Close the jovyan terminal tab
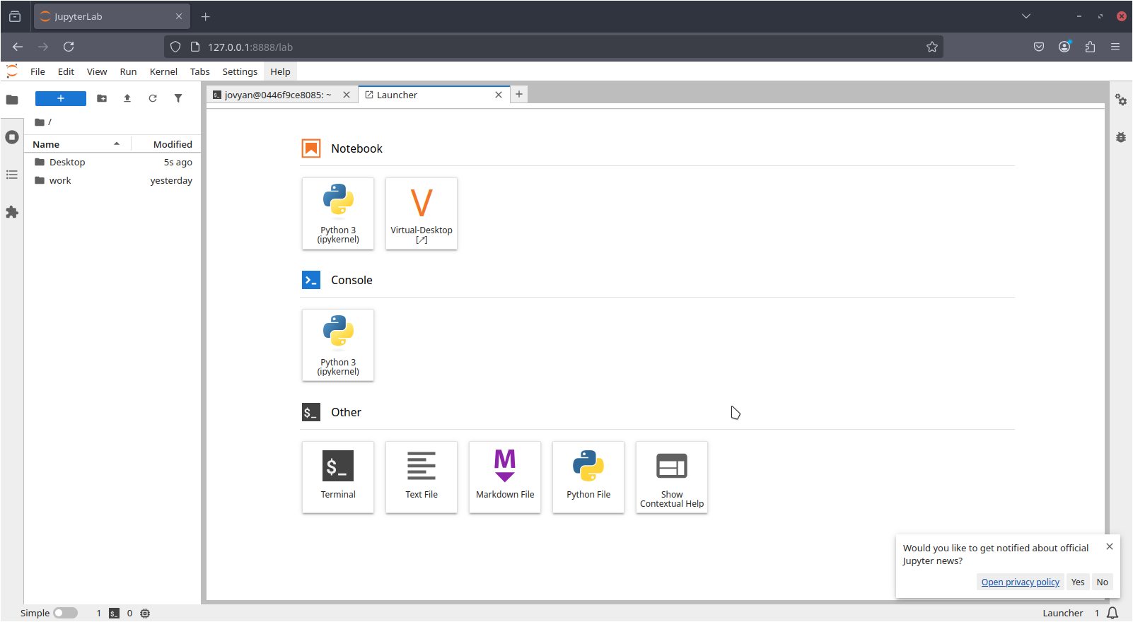Viewport: 1133px width, 622px height. [x=347, y=95]
